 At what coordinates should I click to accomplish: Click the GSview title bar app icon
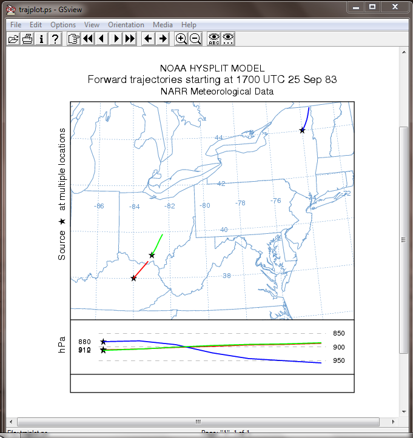[11, 10]
